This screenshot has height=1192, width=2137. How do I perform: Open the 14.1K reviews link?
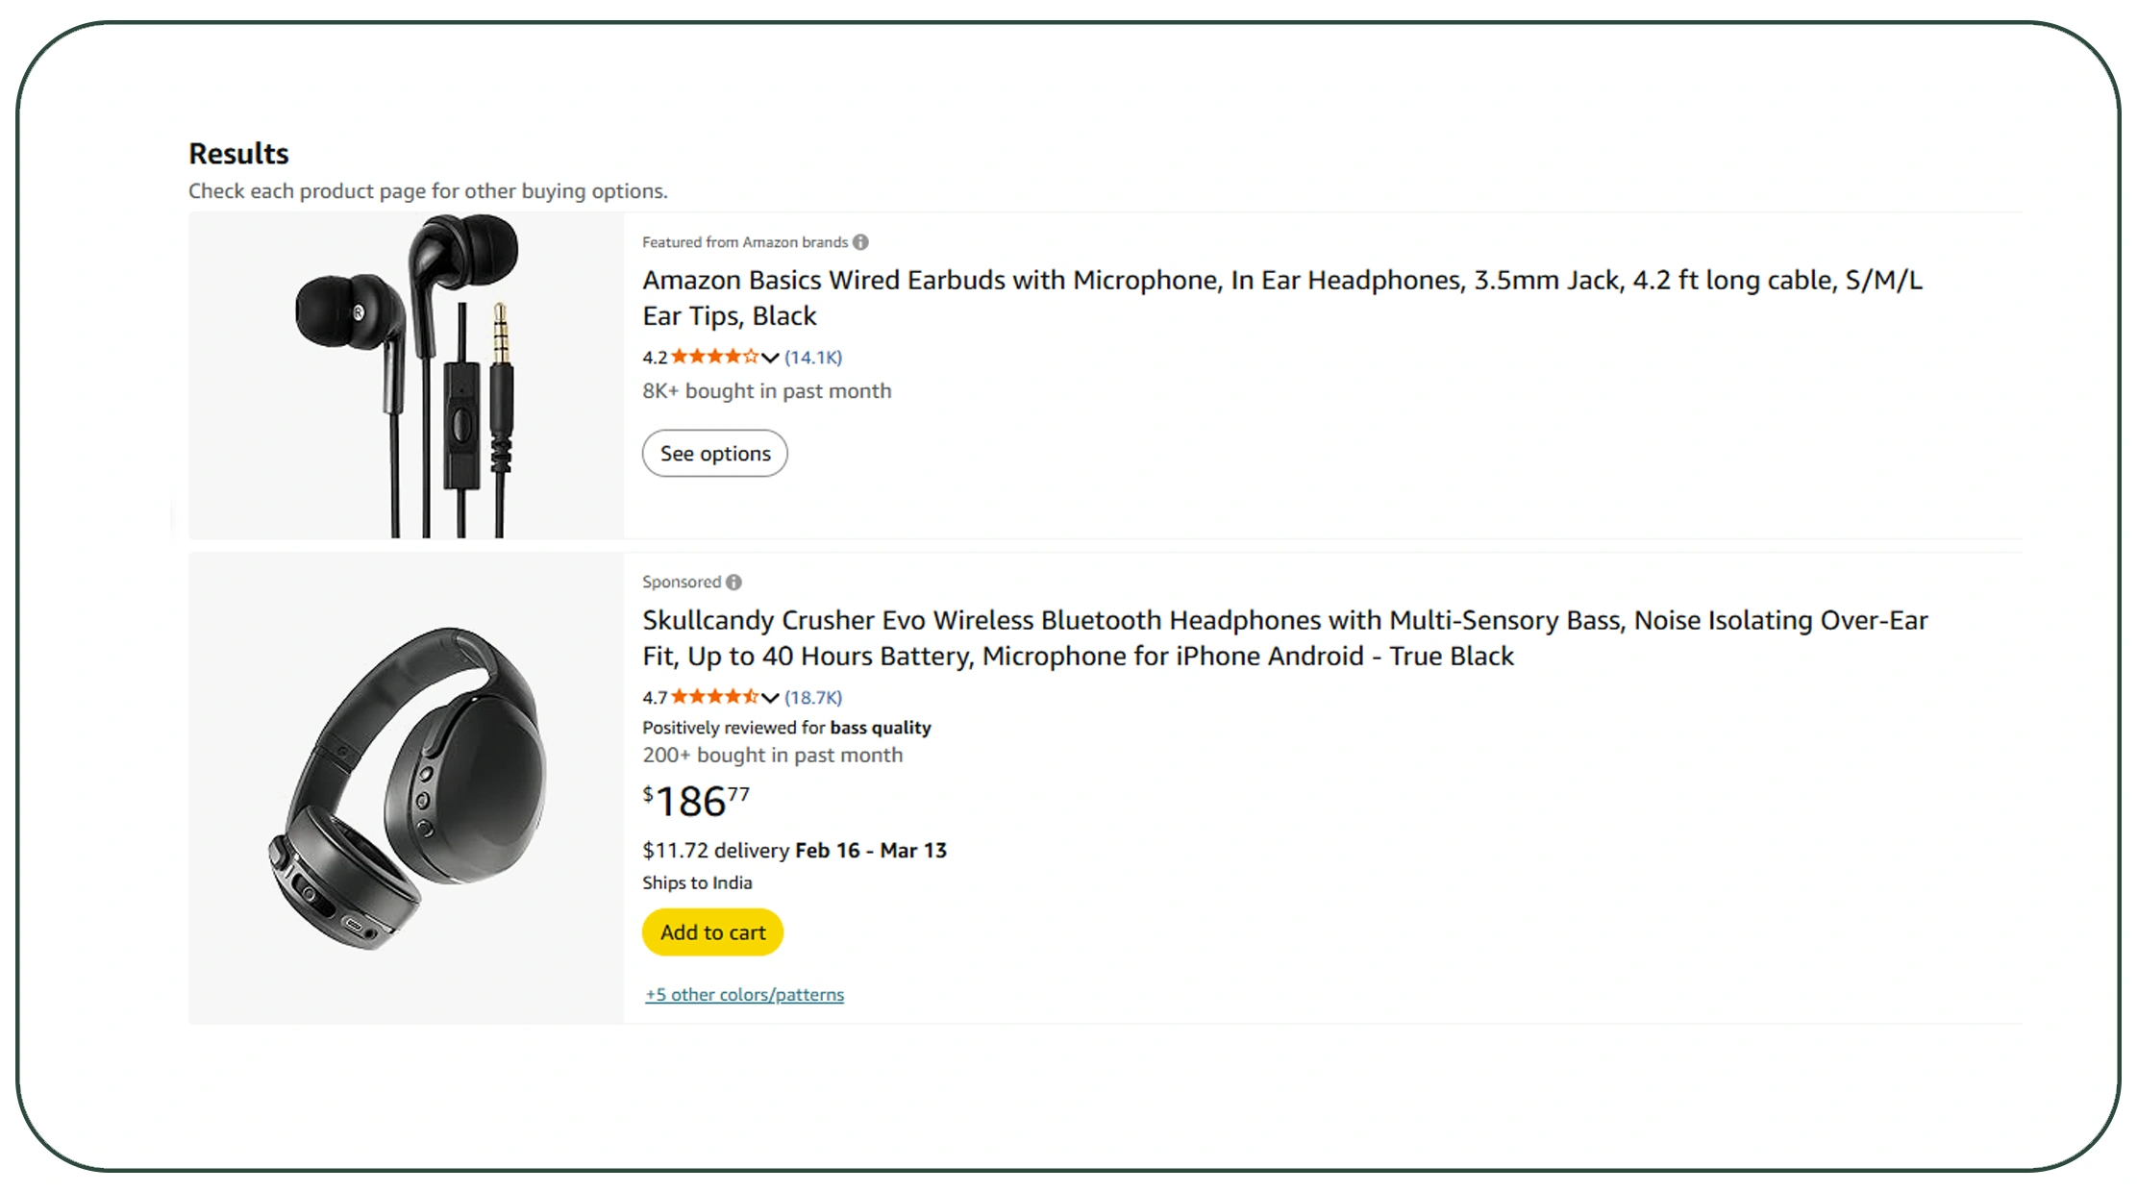(813, 358)
